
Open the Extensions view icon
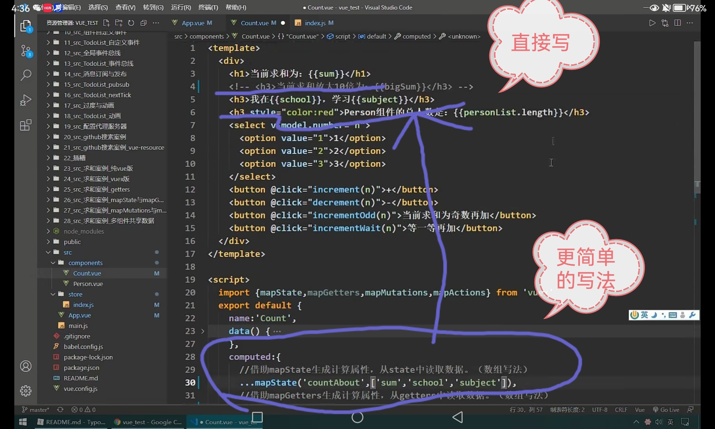pos(26,125)
